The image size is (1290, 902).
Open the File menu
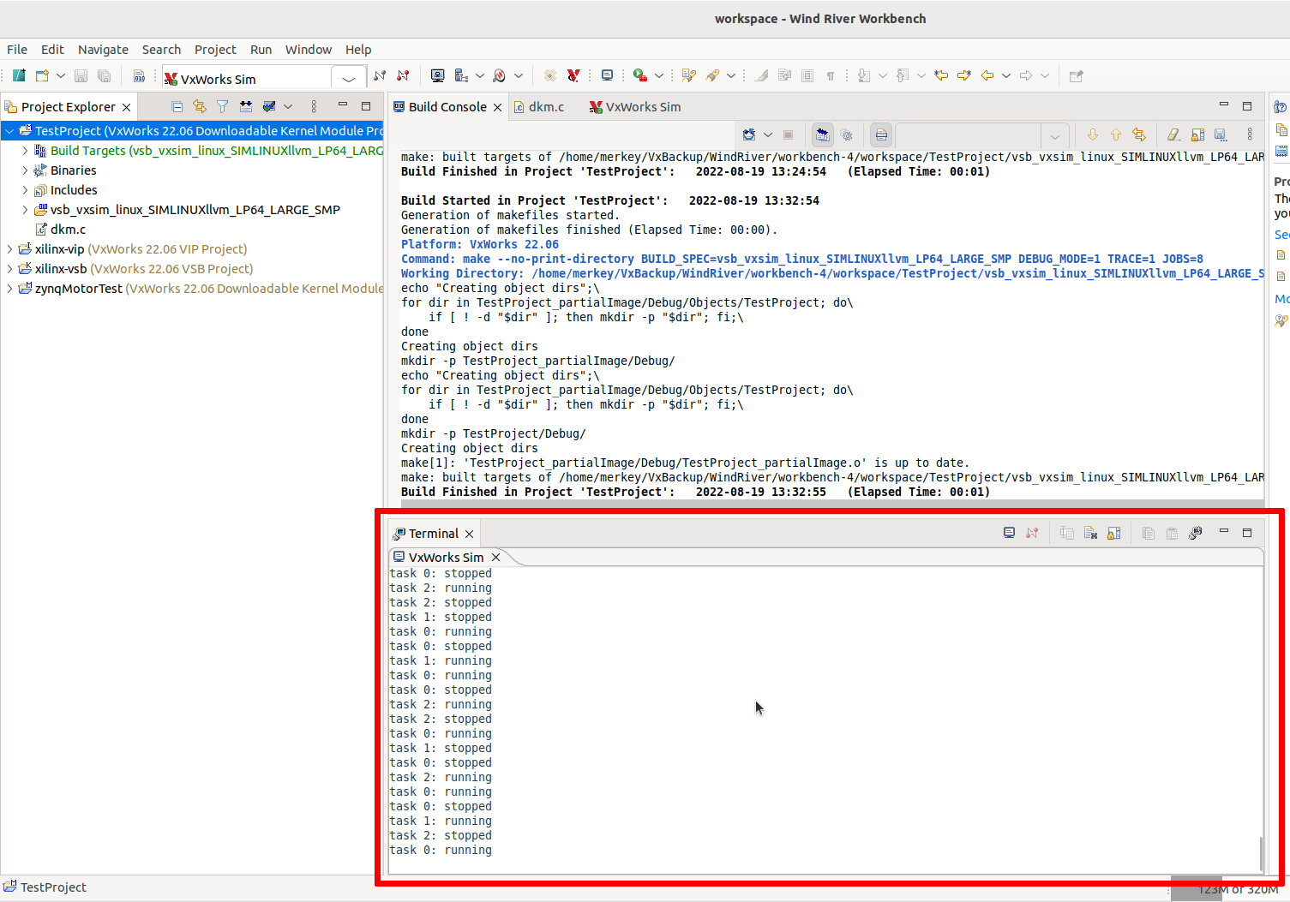click(x=17, y=49)
